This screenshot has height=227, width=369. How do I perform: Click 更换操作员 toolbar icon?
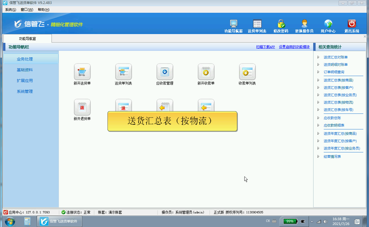point(304,24)
